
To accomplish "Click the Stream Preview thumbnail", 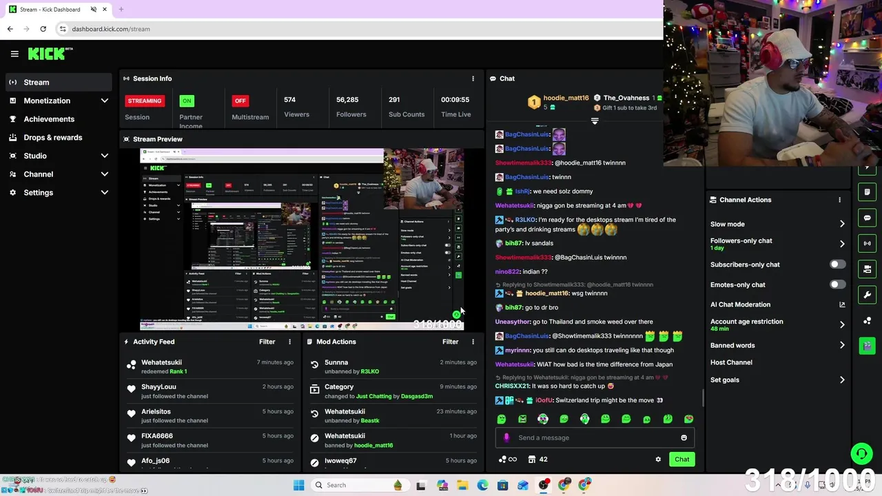I will click(302, 239).
